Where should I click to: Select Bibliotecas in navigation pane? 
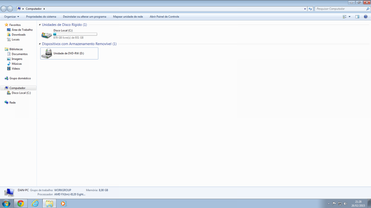(x=16, y=49)
